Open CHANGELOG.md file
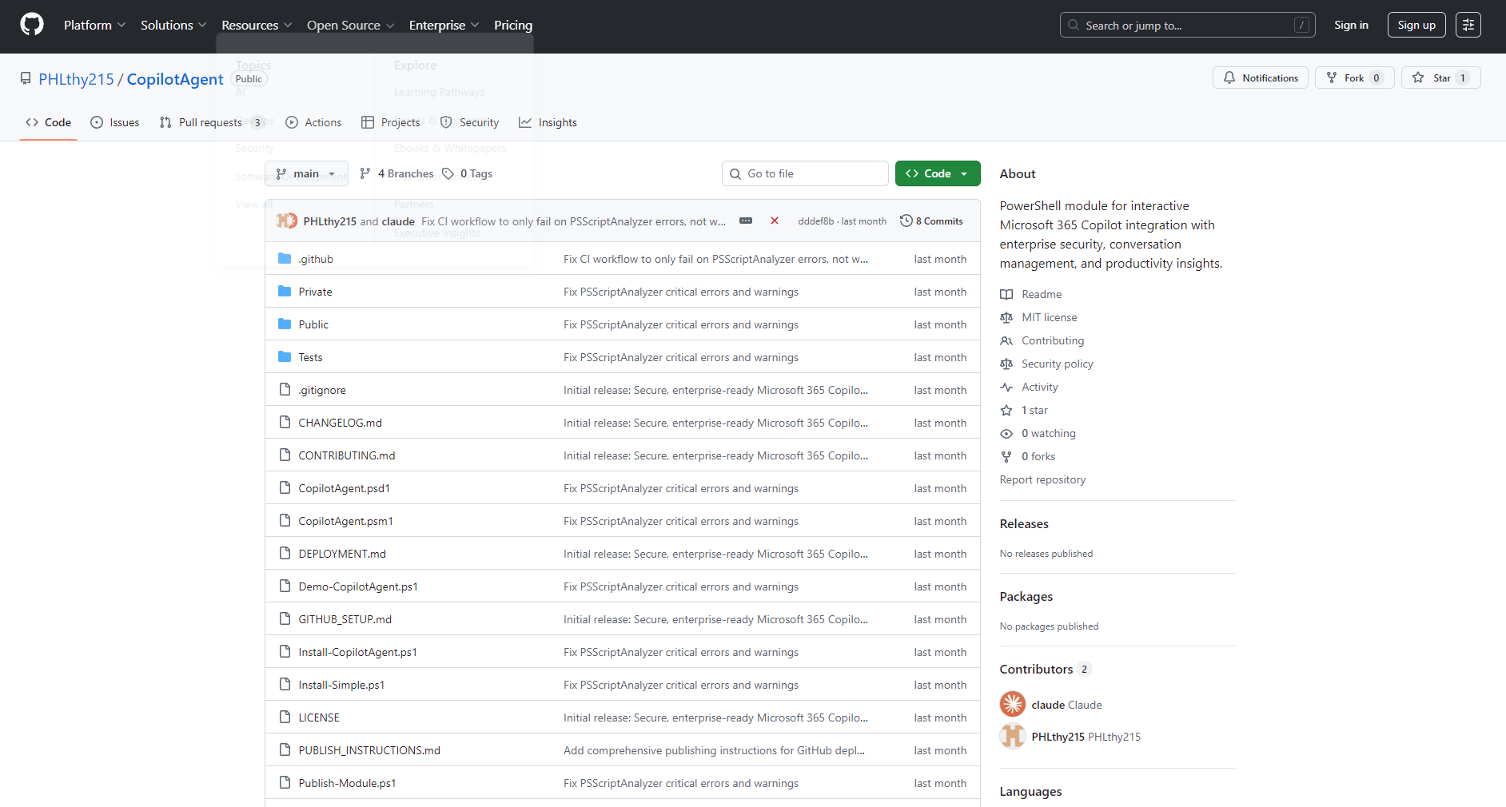 (340, 423)
